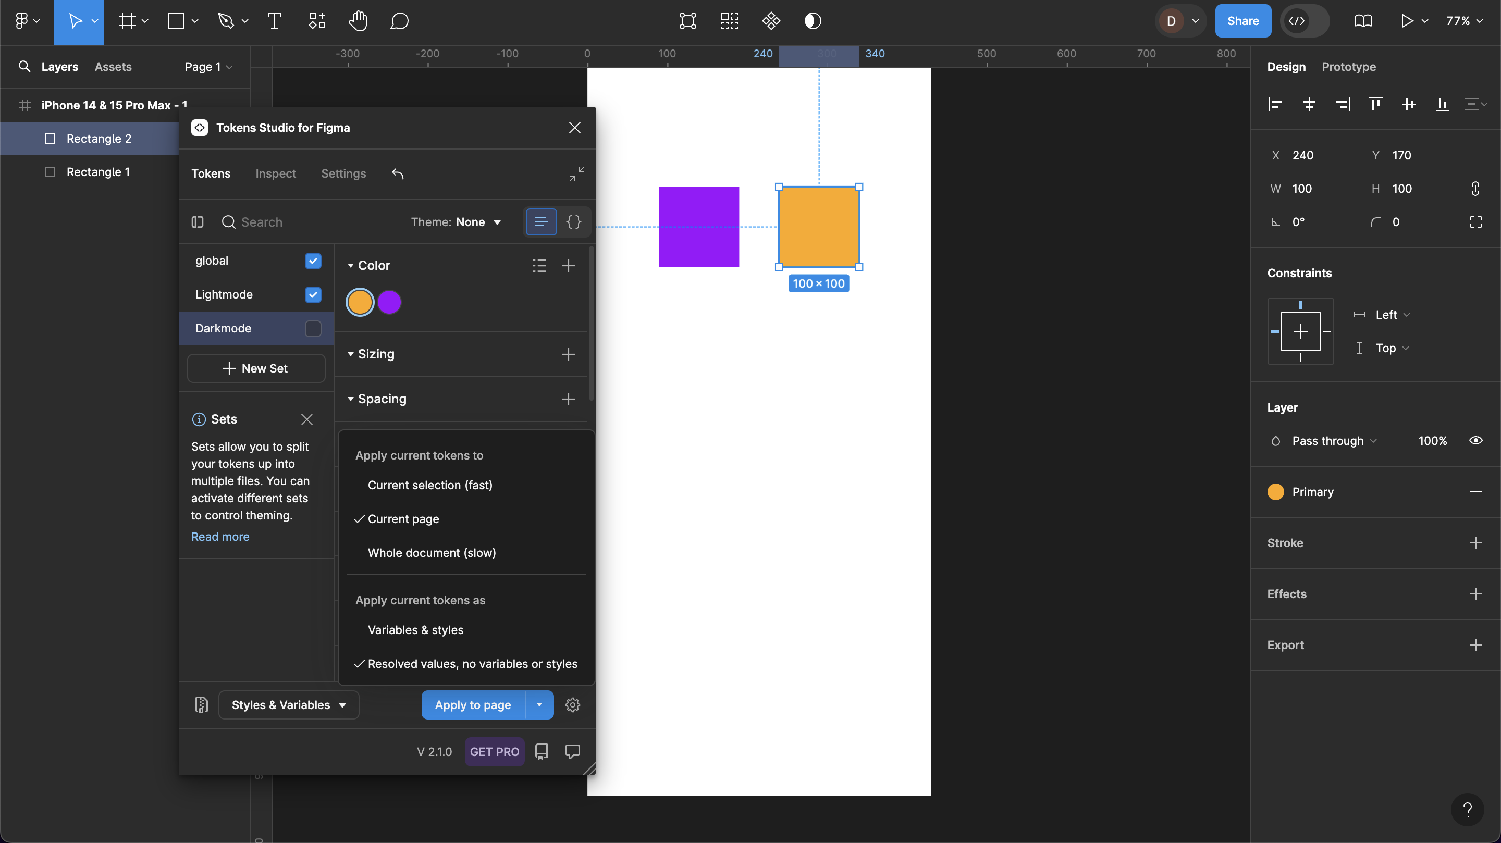The height and width of the screenshot is (843, 1501).
Task: Click the plugin undo arrow icon
Action: click(397, 173)
